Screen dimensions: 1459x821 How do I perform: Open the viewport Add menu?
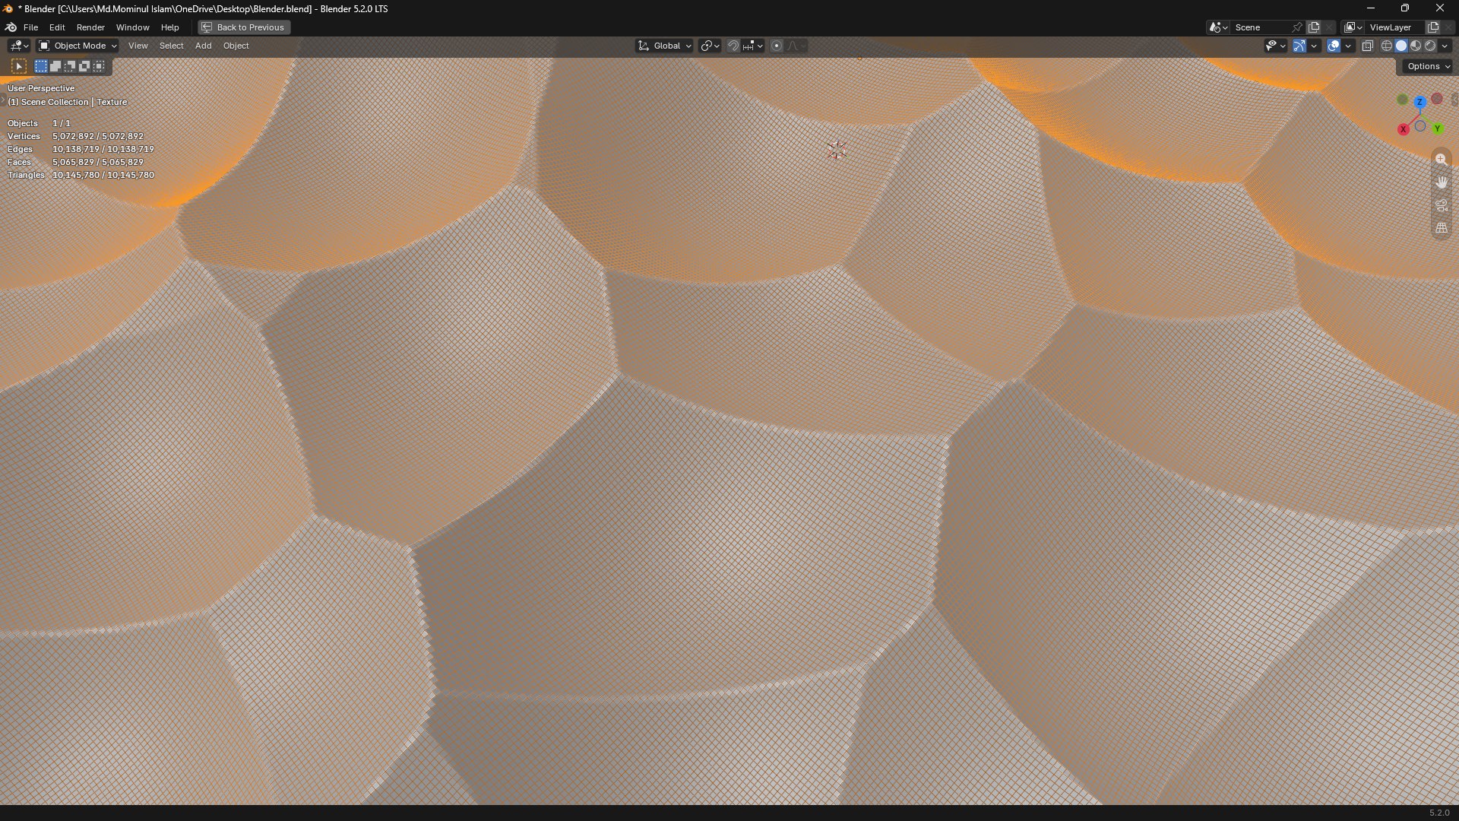(x=203, y=46)
